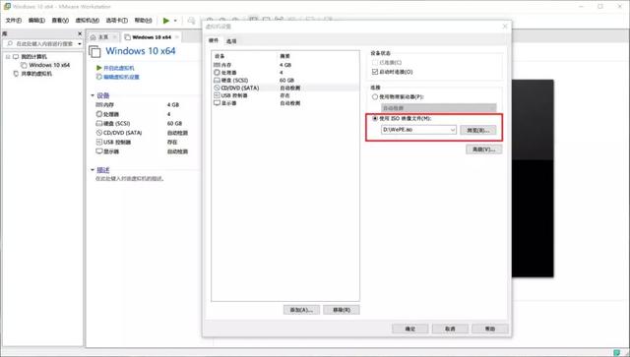Select the CD/DVD (SATA) row in dialog list

(x=285, y=88)
